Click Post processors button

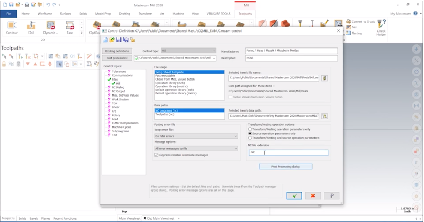pyautogui.click(x=117, y=58)
